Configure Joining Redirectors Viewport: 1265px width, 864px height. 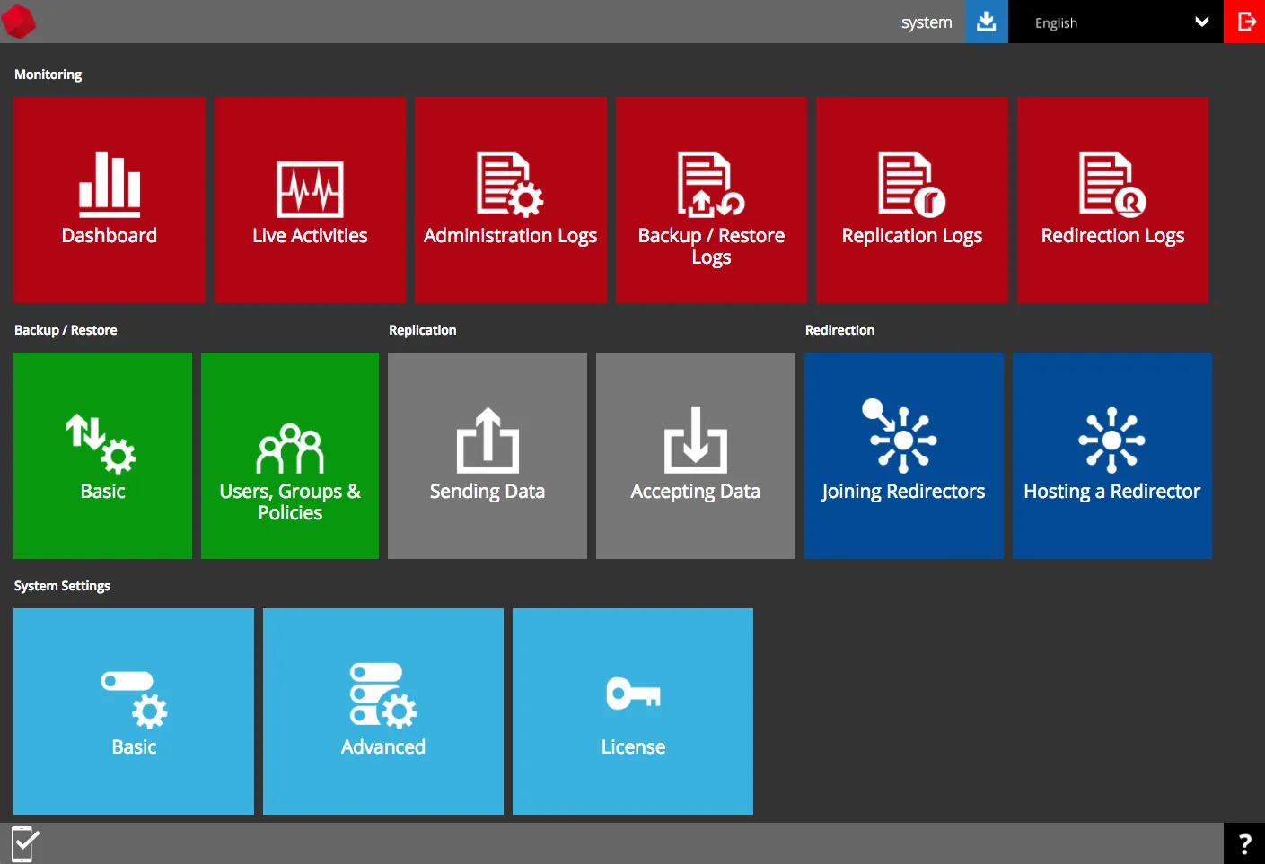coord(903,455)
